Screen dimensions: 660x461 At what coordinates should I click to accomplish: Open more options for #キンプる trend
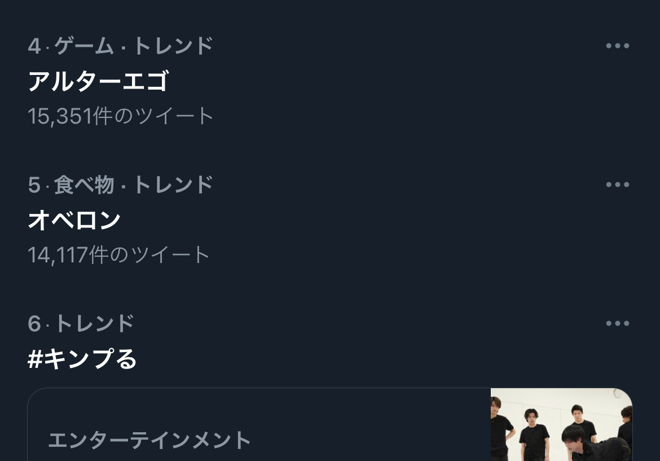click(x=618, y=323)
